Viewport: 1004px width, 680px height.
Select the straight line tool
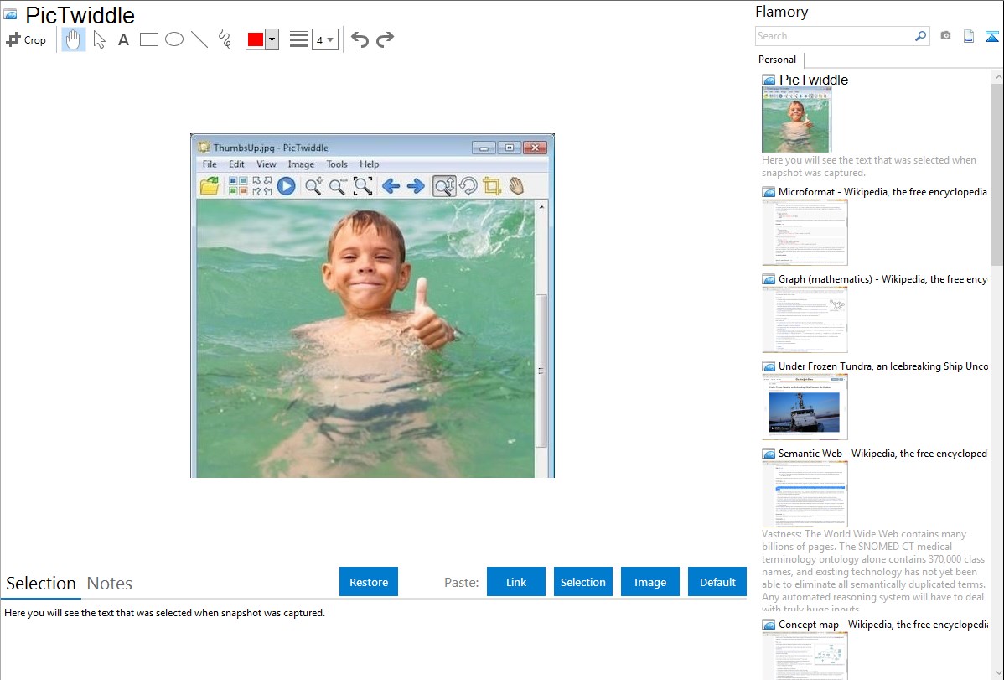coord(199,39)
